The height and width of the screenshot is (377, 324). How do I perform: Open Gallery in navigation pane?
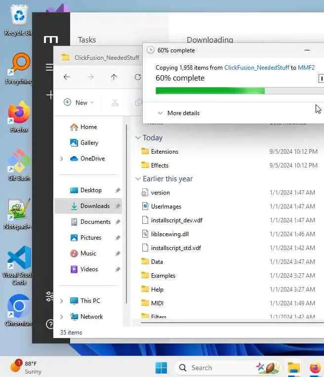(88, 143)
